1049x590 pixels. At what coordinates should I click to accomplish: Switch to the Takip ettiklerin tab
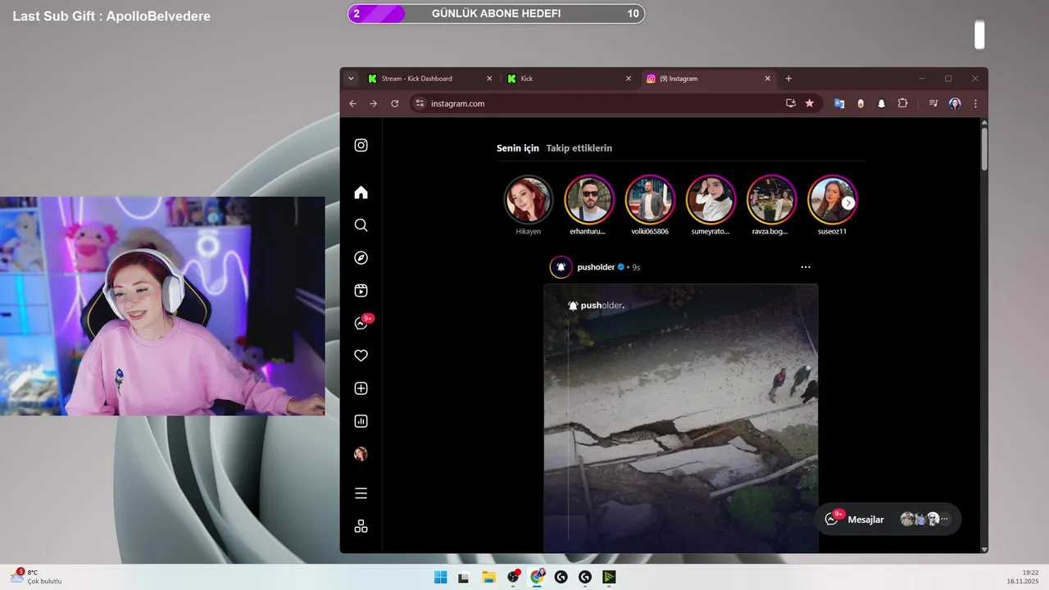[579, 148]
